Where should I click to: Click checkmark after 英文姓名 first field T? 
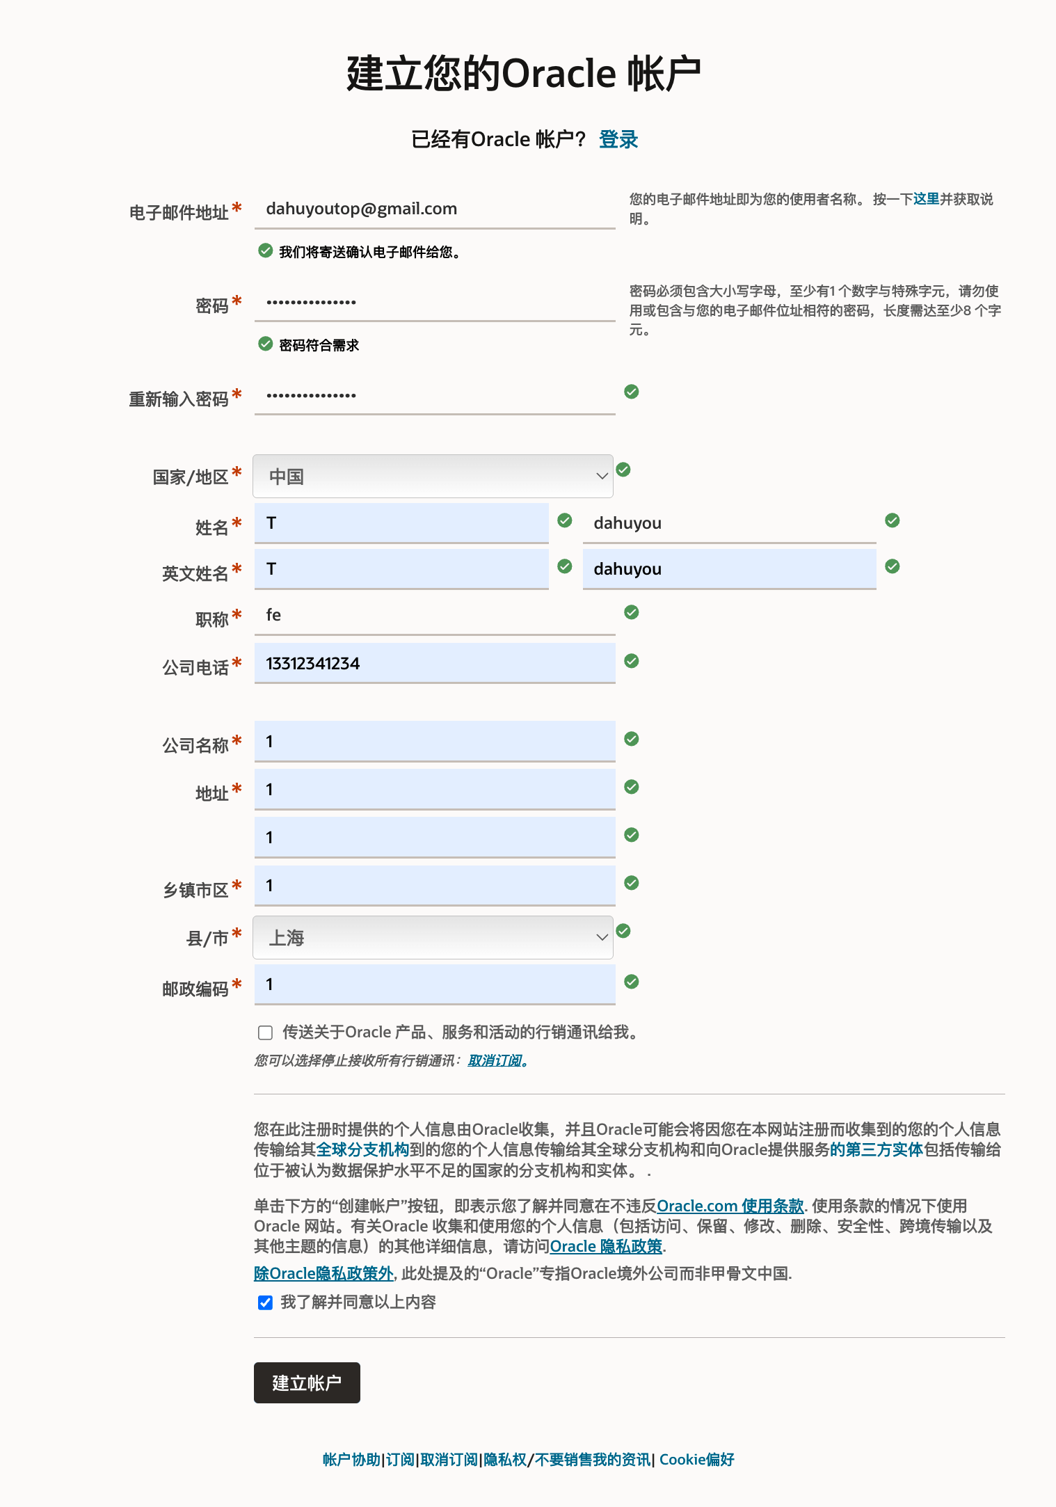click(x=565, y=566)
